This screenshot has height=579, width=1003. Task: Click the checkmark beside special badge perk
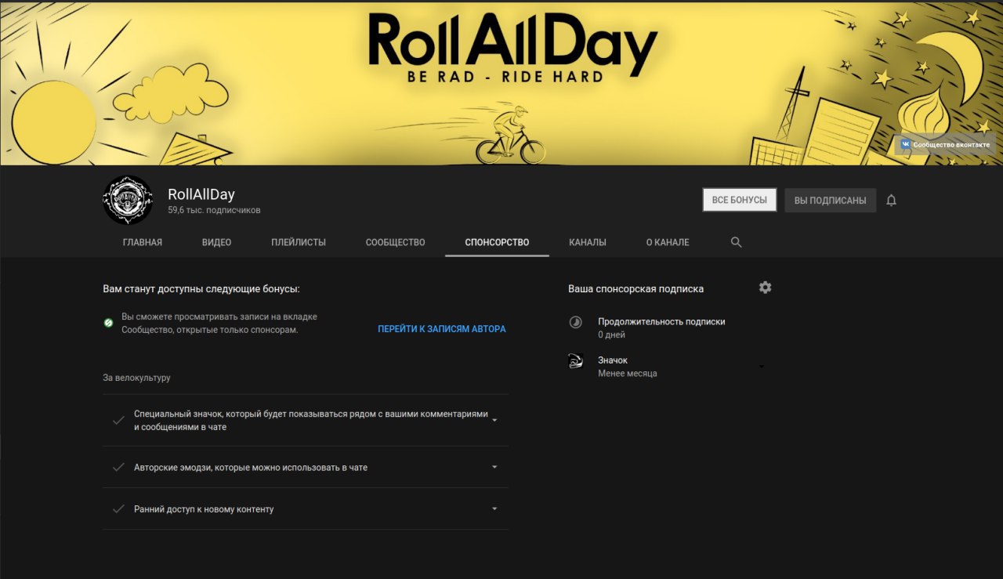pyautogui.click(x=118, y=420)
